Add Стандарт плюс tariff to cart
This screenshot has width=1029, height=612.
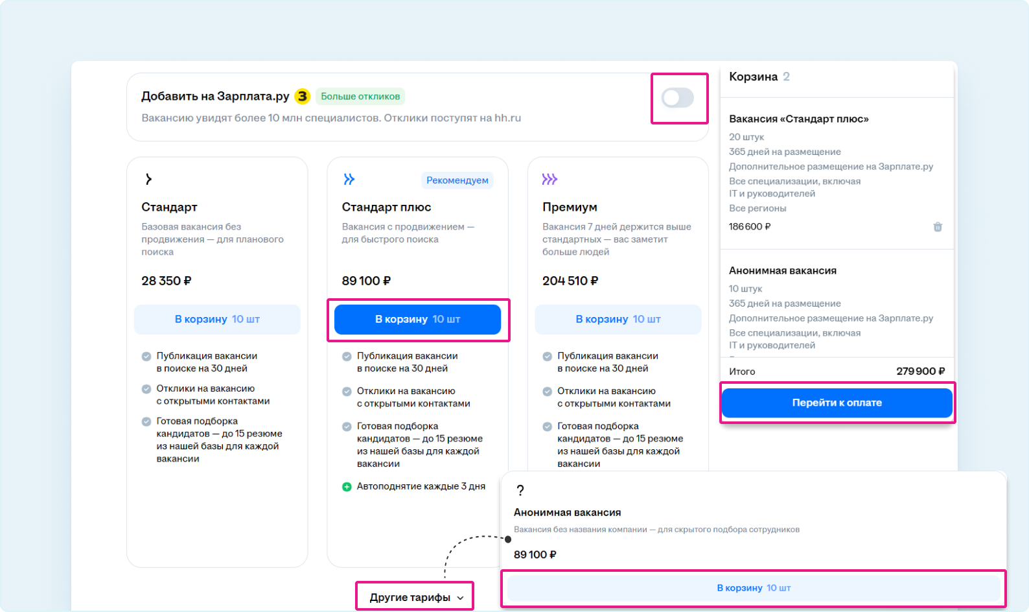point(417,319)
